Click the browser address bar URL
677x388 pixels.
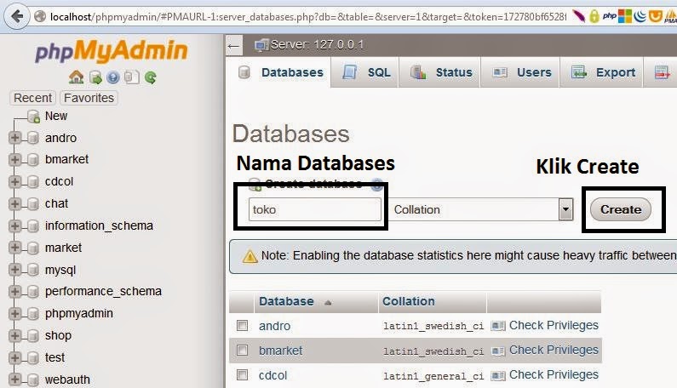pos(308,17)
